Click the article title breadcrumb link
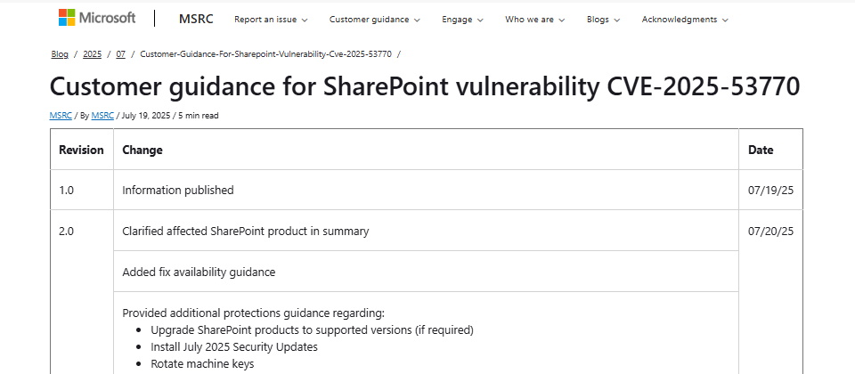855x374 pixels. [x=265, y=54]
